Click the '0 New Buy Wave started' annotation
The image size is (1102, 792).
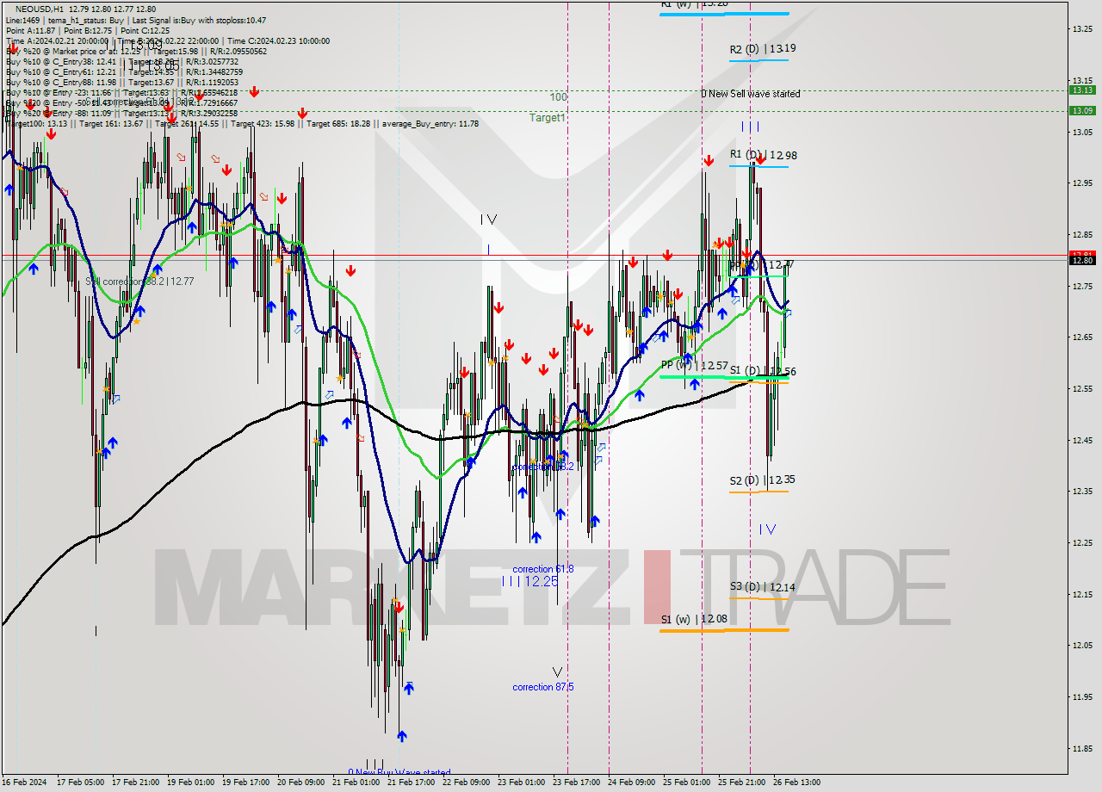(399, 772)
